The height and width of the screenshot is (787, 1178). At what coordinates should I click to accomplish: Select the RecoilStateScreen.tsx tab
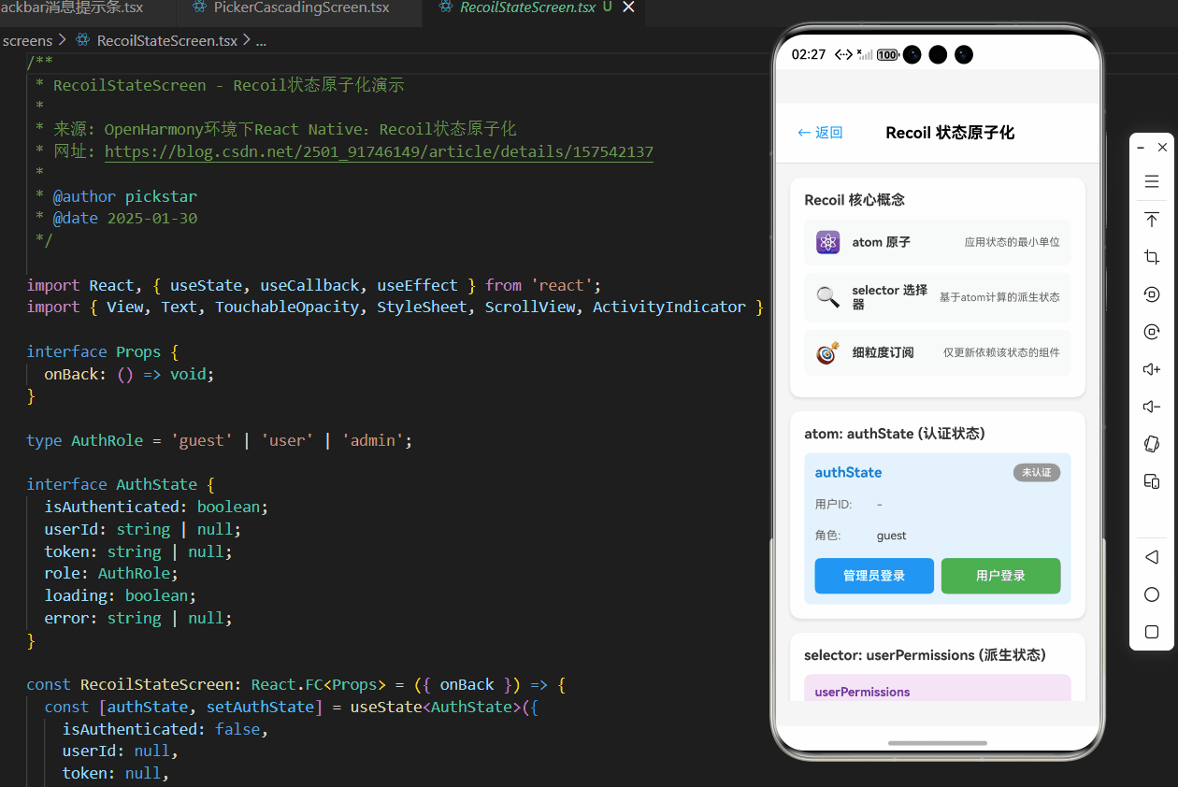(x=527, y=7)
